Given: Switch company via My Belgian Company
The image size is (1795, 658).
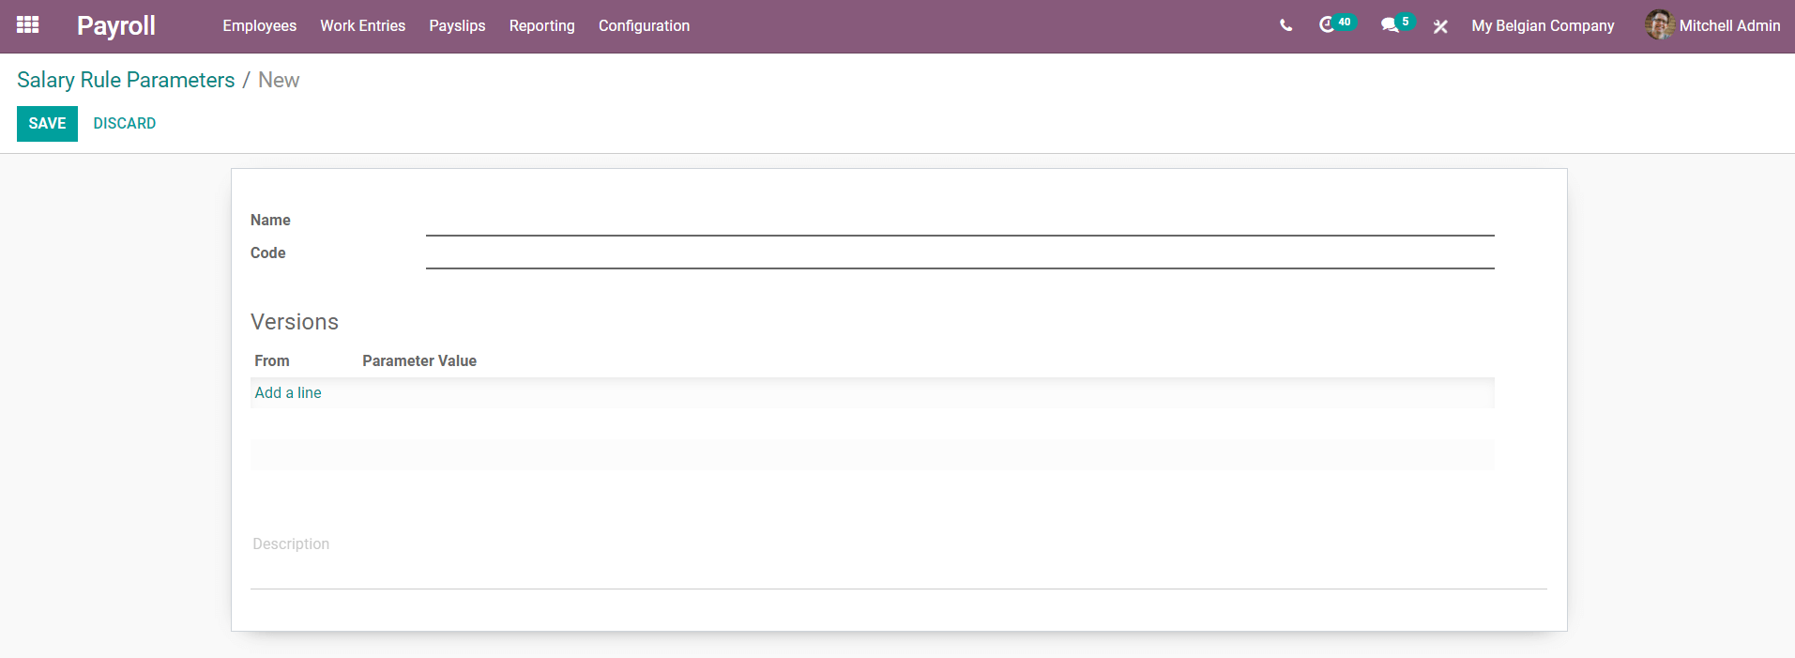Looking at the screenshot, I should tap(1543, 26).
